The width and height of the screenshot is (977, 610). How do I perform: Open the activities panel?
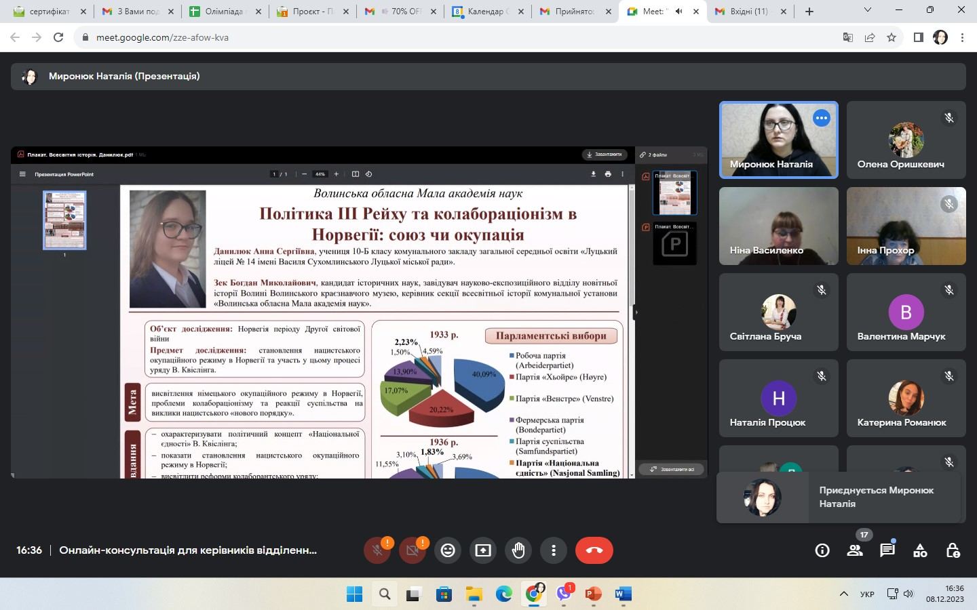pyautogui.click(x=920, y=550)
